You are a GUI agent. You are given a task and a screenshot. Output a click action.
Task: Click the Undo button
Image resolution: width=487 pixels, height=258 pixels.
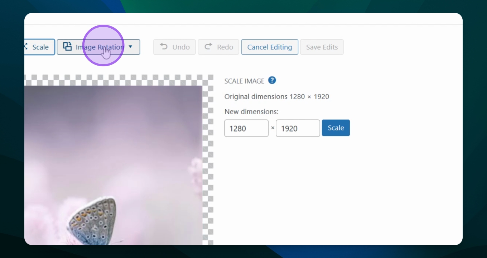(x=174, y=47)
